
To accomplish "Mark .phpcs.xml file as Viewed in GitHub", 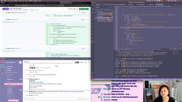I will (83, 20).
